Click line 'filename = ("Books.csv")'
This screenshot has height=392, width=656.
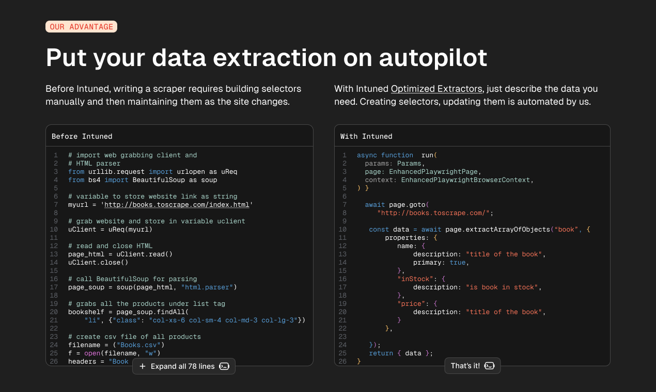click(x=116, y=345)
